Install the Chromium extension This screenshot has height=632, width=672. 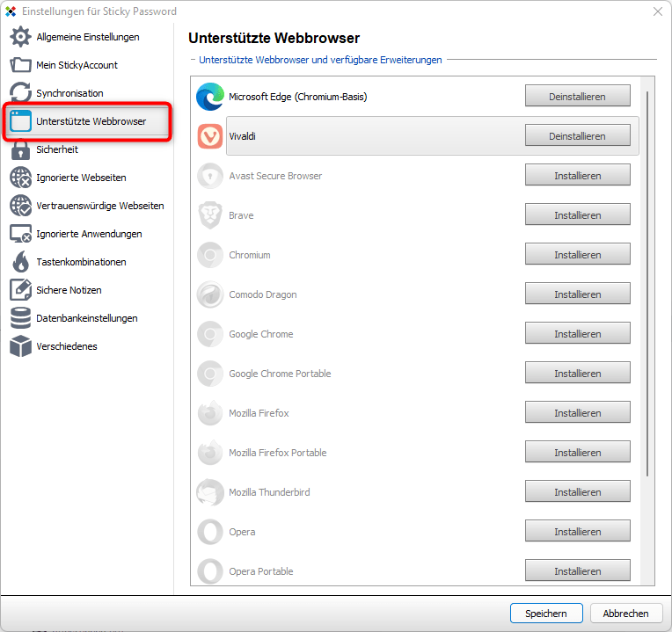coord(577,254)
